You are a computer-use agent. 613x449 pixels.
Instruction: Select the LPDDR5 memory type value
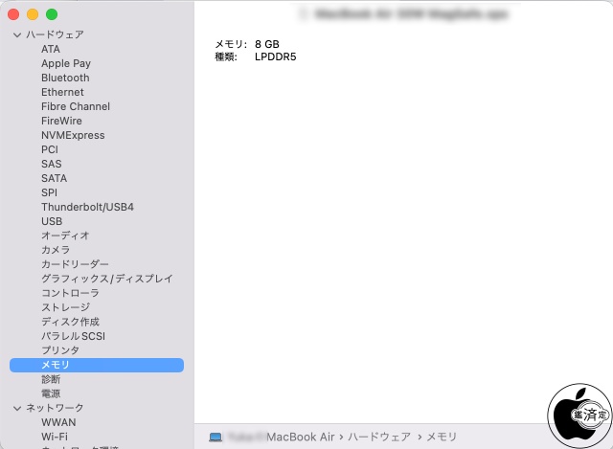point(276,57)
